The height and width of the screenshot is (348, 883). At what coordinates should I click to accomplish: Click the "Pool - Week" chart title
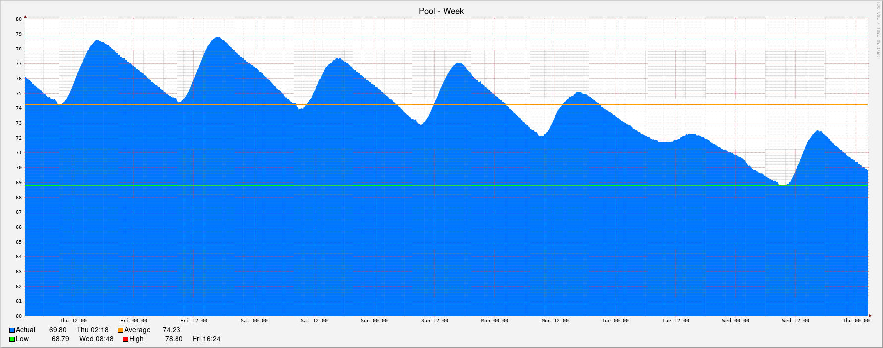(441, 11)
